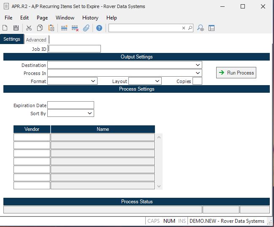Click the Delete row toolbar icon
274x227 pixels.
click(x=75, y=28)
